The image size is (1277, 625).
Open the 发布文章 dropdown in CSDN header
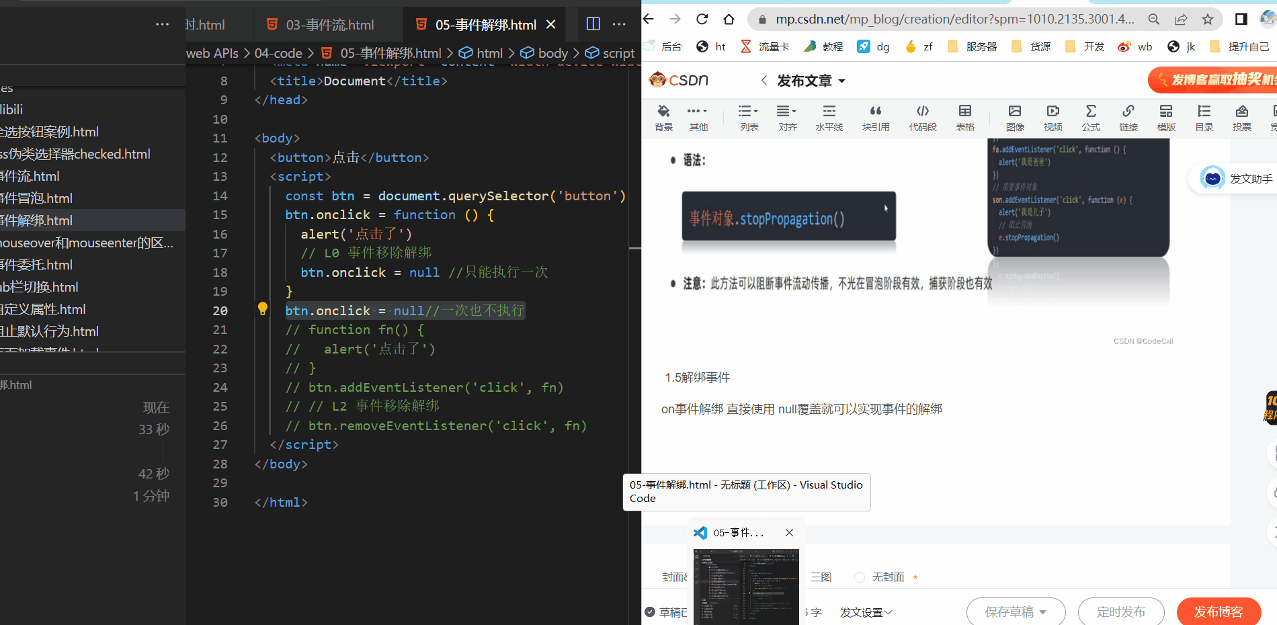tap(811, 81)
